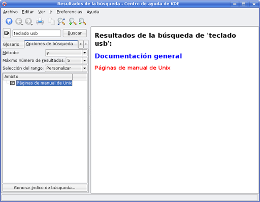Open the Documentación general link
Image resolution: width=260 pixels, height=202 pixels.
(138, 56)
